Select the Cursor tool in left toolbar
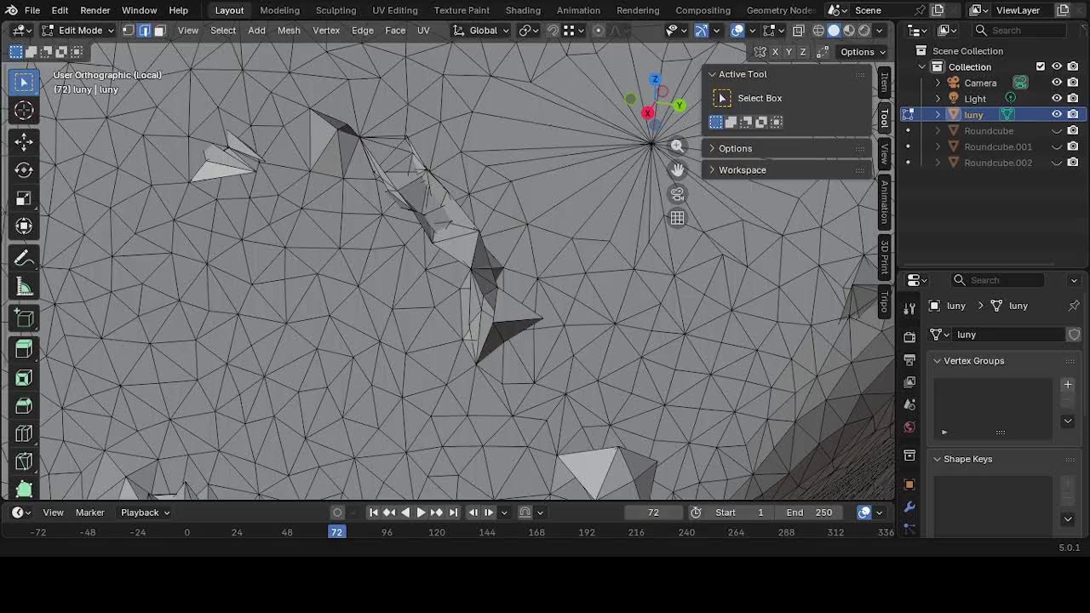The image size is (1090, 613). pos(24,111)
